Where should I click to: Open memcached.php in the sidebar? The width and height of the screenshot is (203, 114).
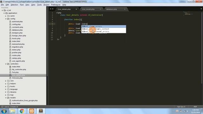pos(18,44)
